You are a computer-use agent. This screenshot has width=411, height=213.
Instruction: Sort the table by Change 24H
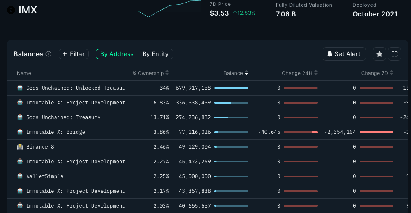[299, 73]
